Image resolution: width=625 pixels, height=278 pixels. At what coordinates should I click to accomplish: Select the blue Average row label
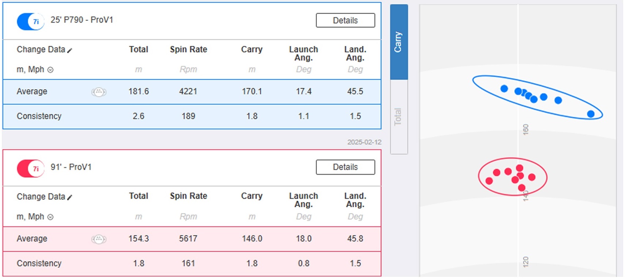tap(32, 91)
